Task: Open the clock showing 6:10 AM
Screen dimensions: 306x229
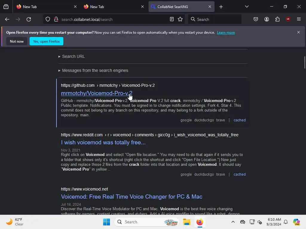Action: 274,222
